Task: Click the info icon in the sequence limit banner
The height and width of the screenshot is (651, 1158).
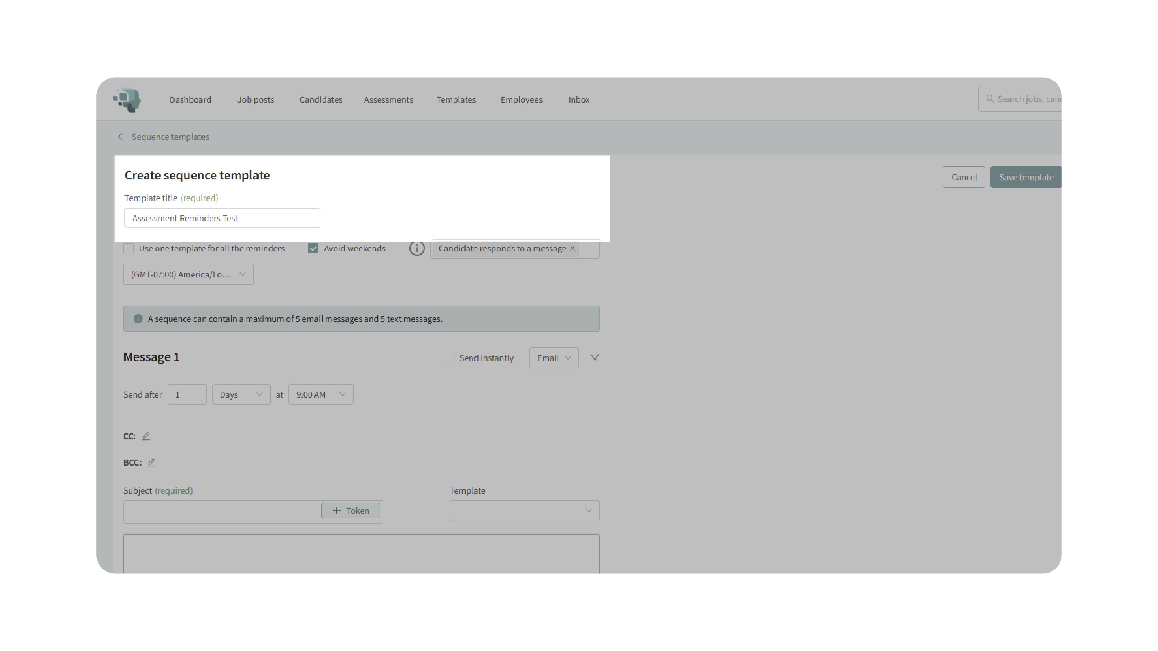Action: (138, 319)
